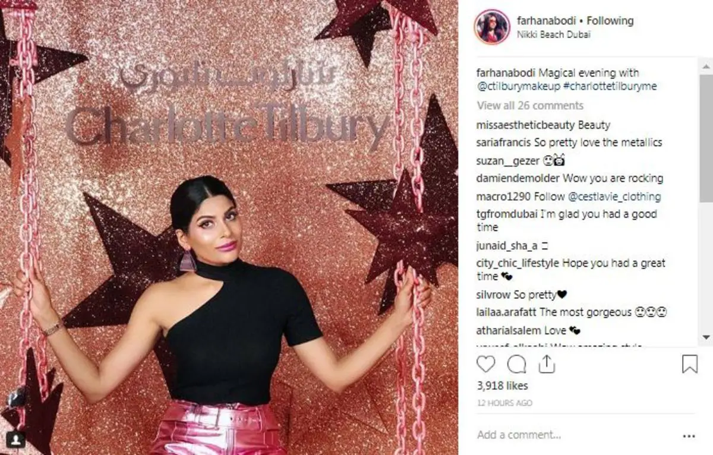Show tagged people icon on the photo
The image size is (713, 455).
pos(16,440)
